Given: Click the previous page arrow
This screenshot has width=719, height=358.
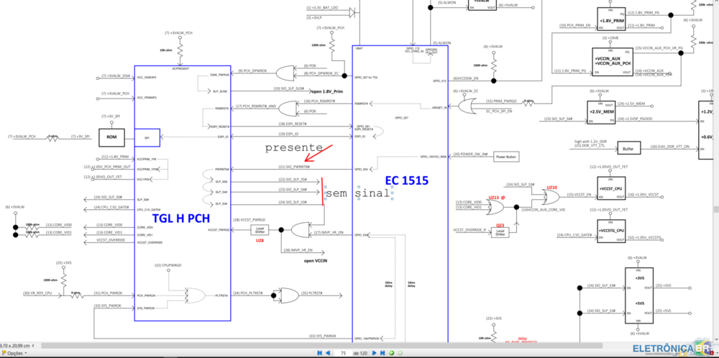Looking at the screenshot, I should pyautogui.click(x=329, y=354).
